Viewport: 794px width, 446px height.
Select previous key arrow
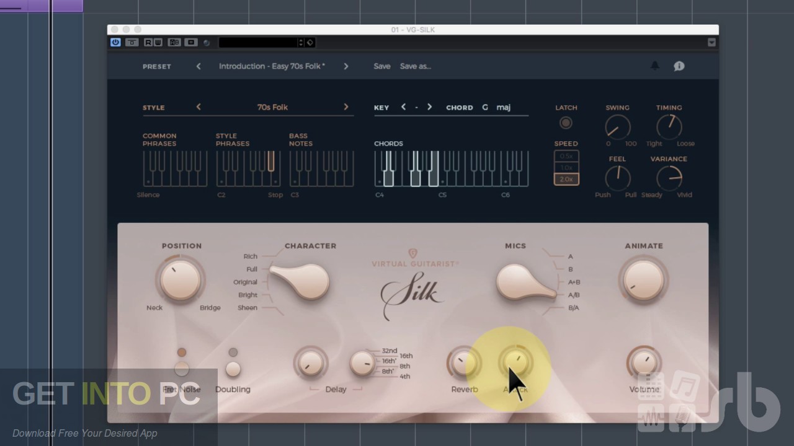[x=403, y=107]
